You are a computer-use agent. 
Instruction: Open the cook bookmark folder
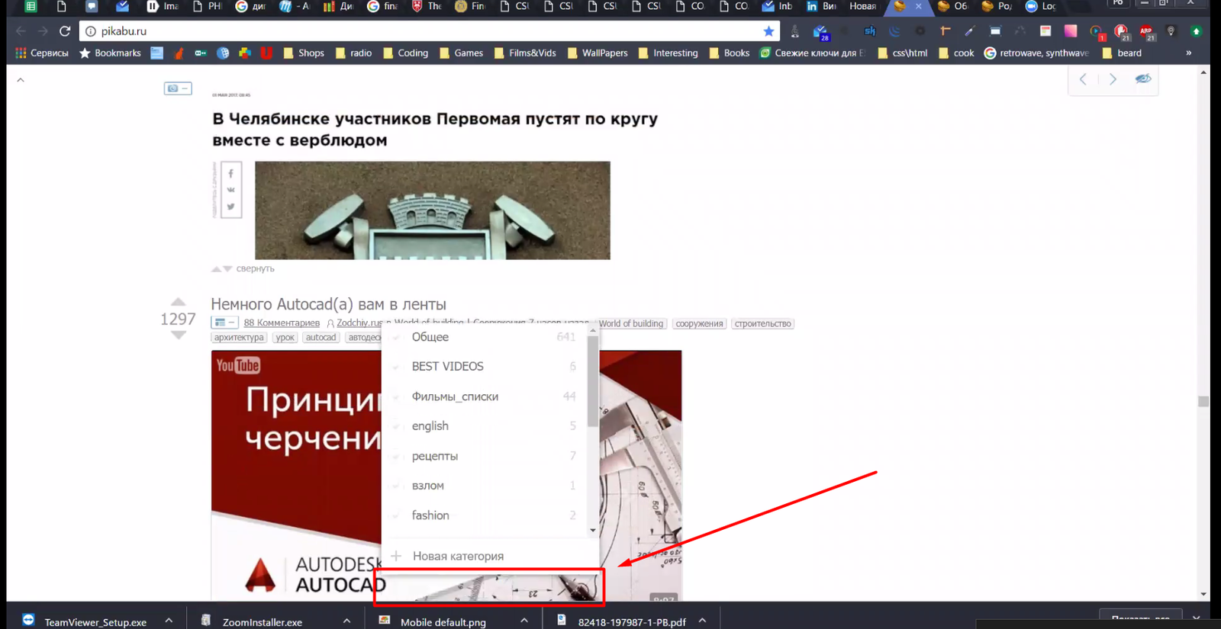[x=956, y=53]
